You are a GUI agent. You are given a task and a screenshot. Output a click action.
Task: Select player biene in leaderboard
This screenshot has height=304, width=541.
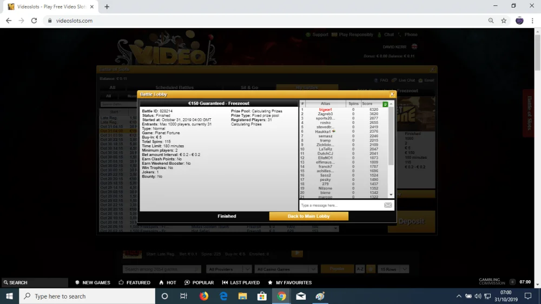point(325,193)
